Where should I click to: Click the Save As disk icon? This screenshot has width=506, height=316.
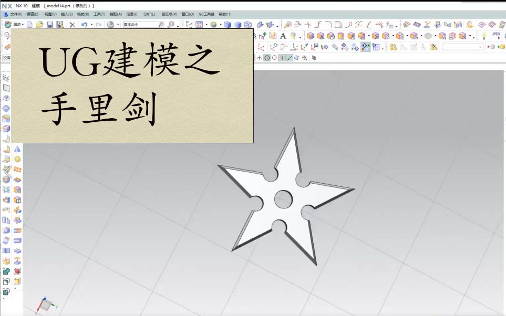[x=60, y=25]
